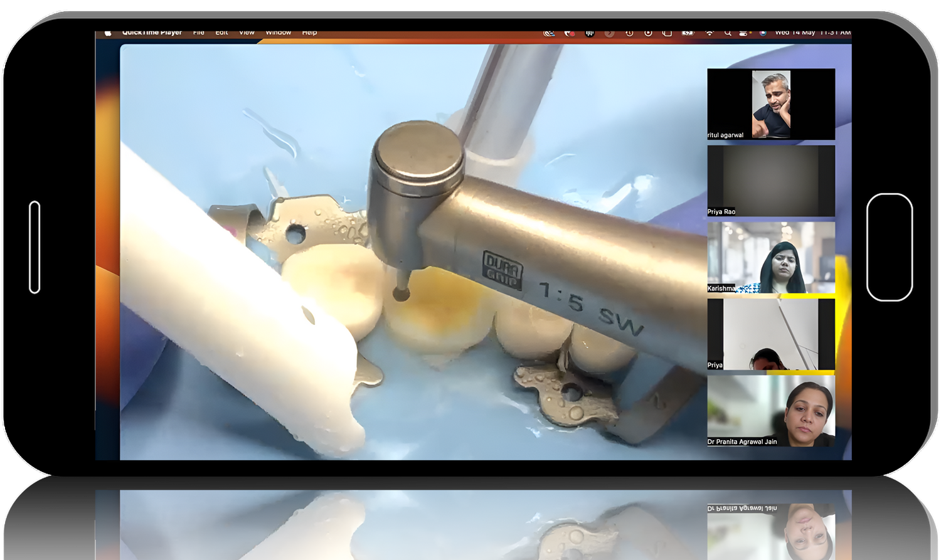Open the Help menu

[x=309, y=33]
